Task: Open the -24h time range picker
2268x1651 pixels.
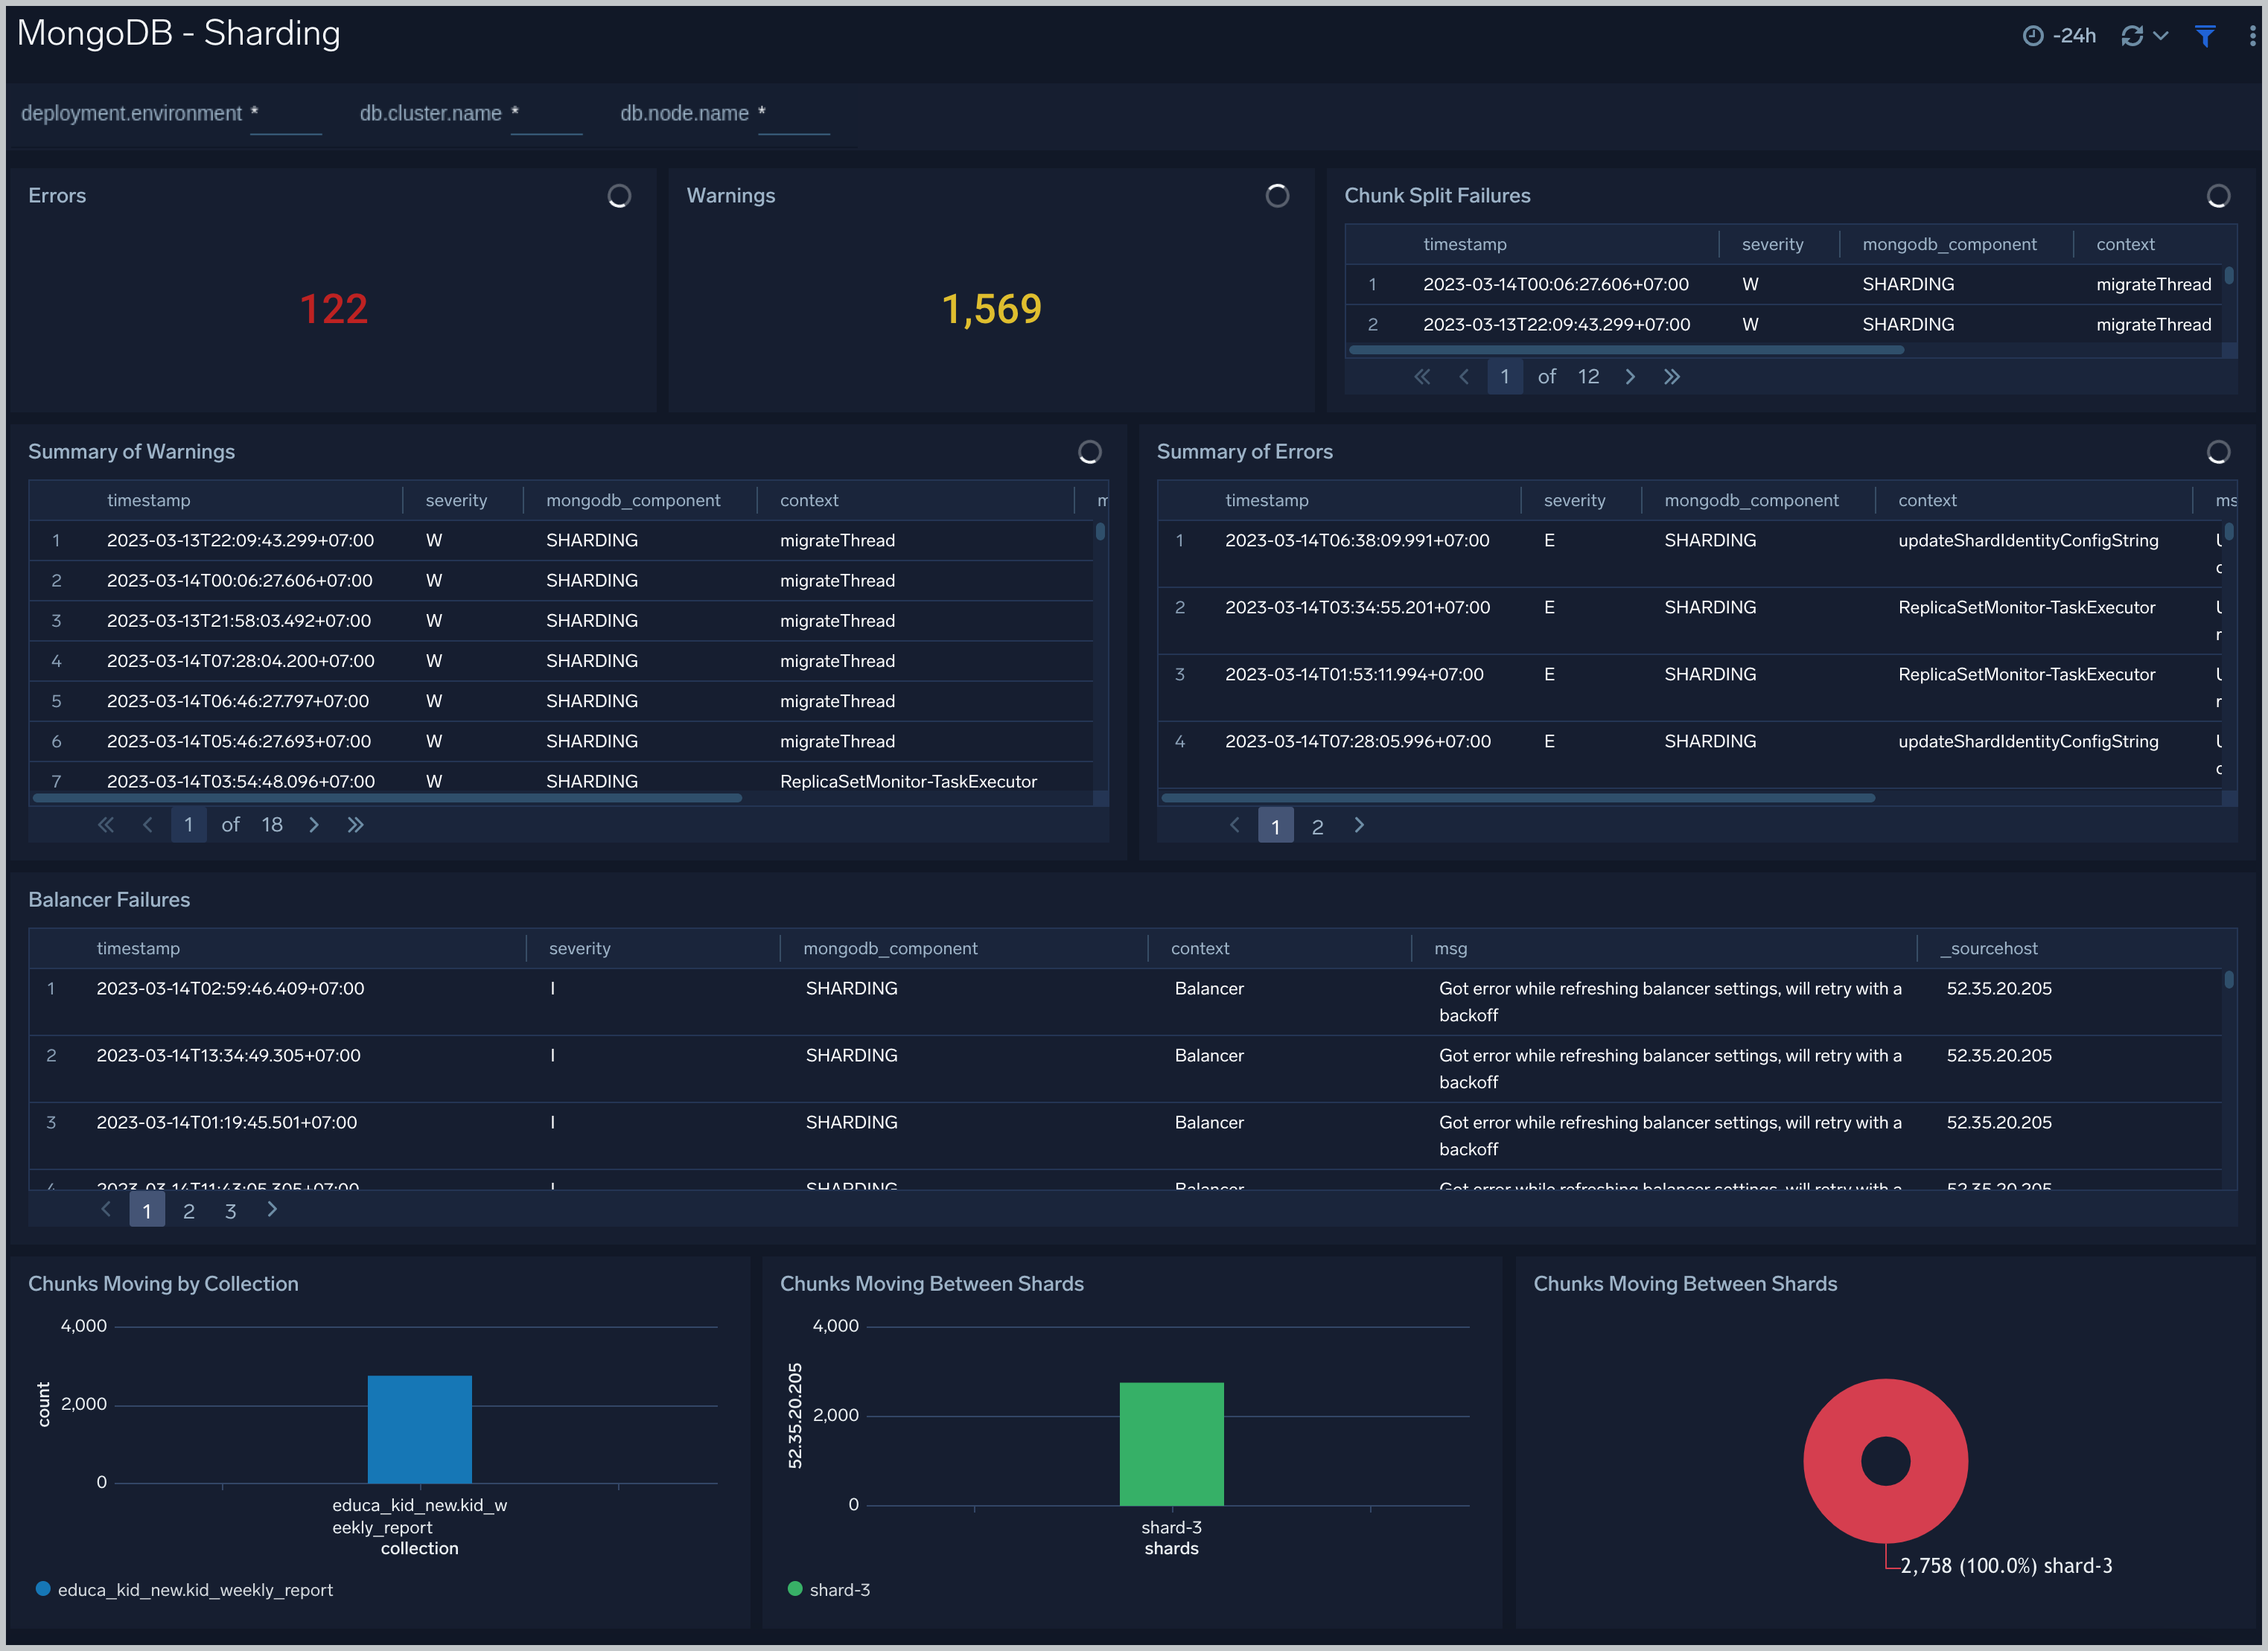Action: 2059,36
